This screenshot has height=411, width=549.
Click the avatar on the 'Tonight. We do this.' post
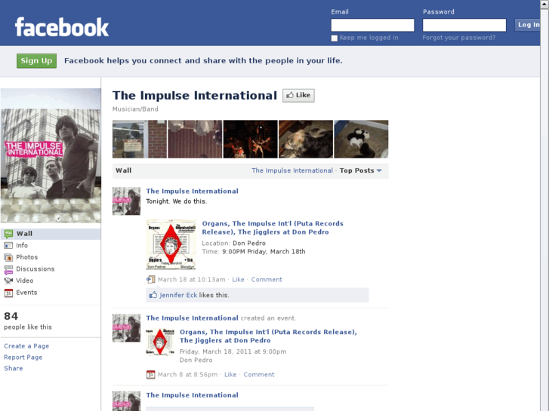click(x=126, y=201)
